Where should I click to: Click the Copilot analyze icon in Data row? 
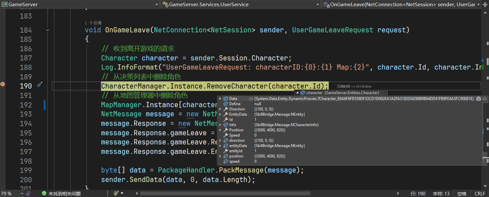(479, 99)
